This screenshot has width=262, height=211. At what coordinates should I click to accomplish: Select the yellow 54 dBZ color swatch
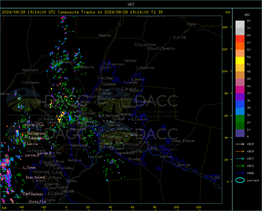[x=240, y=61]
